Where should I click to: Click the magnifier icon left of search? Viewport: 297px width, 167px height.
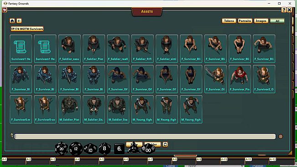[12, 136]
